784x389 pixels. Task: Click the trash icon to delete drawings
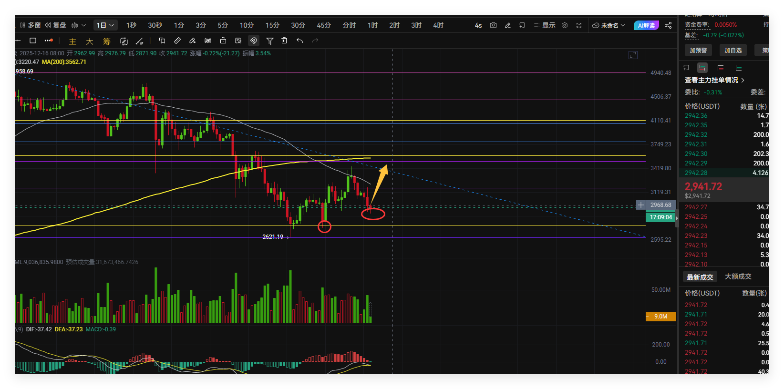[284, 41]
